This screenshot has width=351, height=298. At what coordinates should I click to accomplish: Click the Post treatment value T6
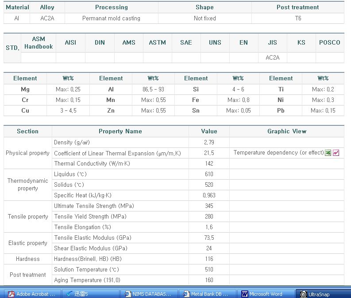tap(298, 18)
